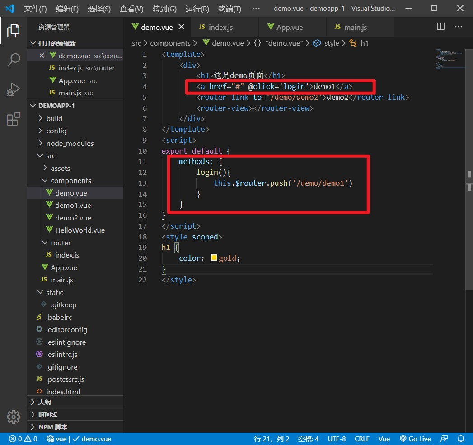
Task: Collapse the src folder
Action: click(75, 156)
